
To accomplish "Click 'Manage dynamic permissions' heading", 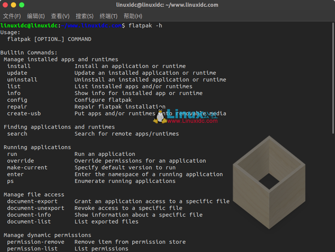I will click(x=48, y=235).
